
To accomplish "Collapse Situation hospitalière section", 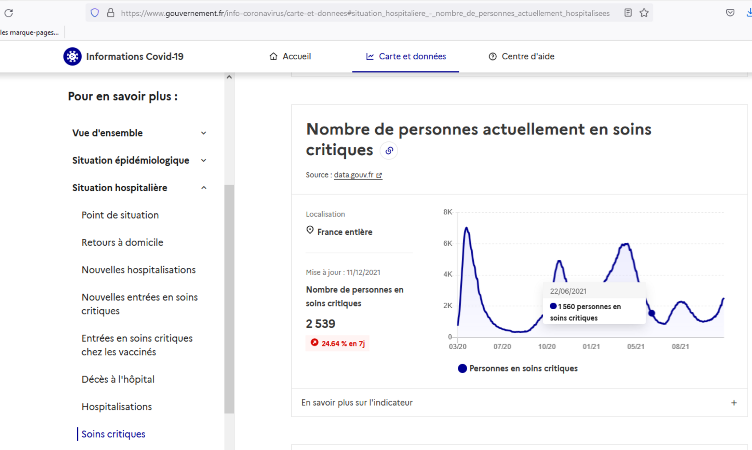I will pos(203,188).
